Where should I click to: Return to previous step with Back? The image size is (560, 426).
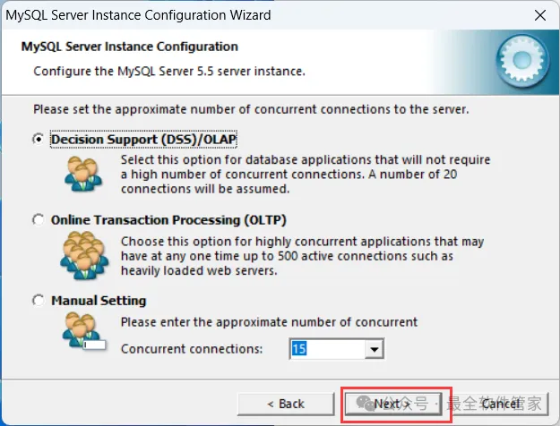pyautogui.click(x=286, y=405)
